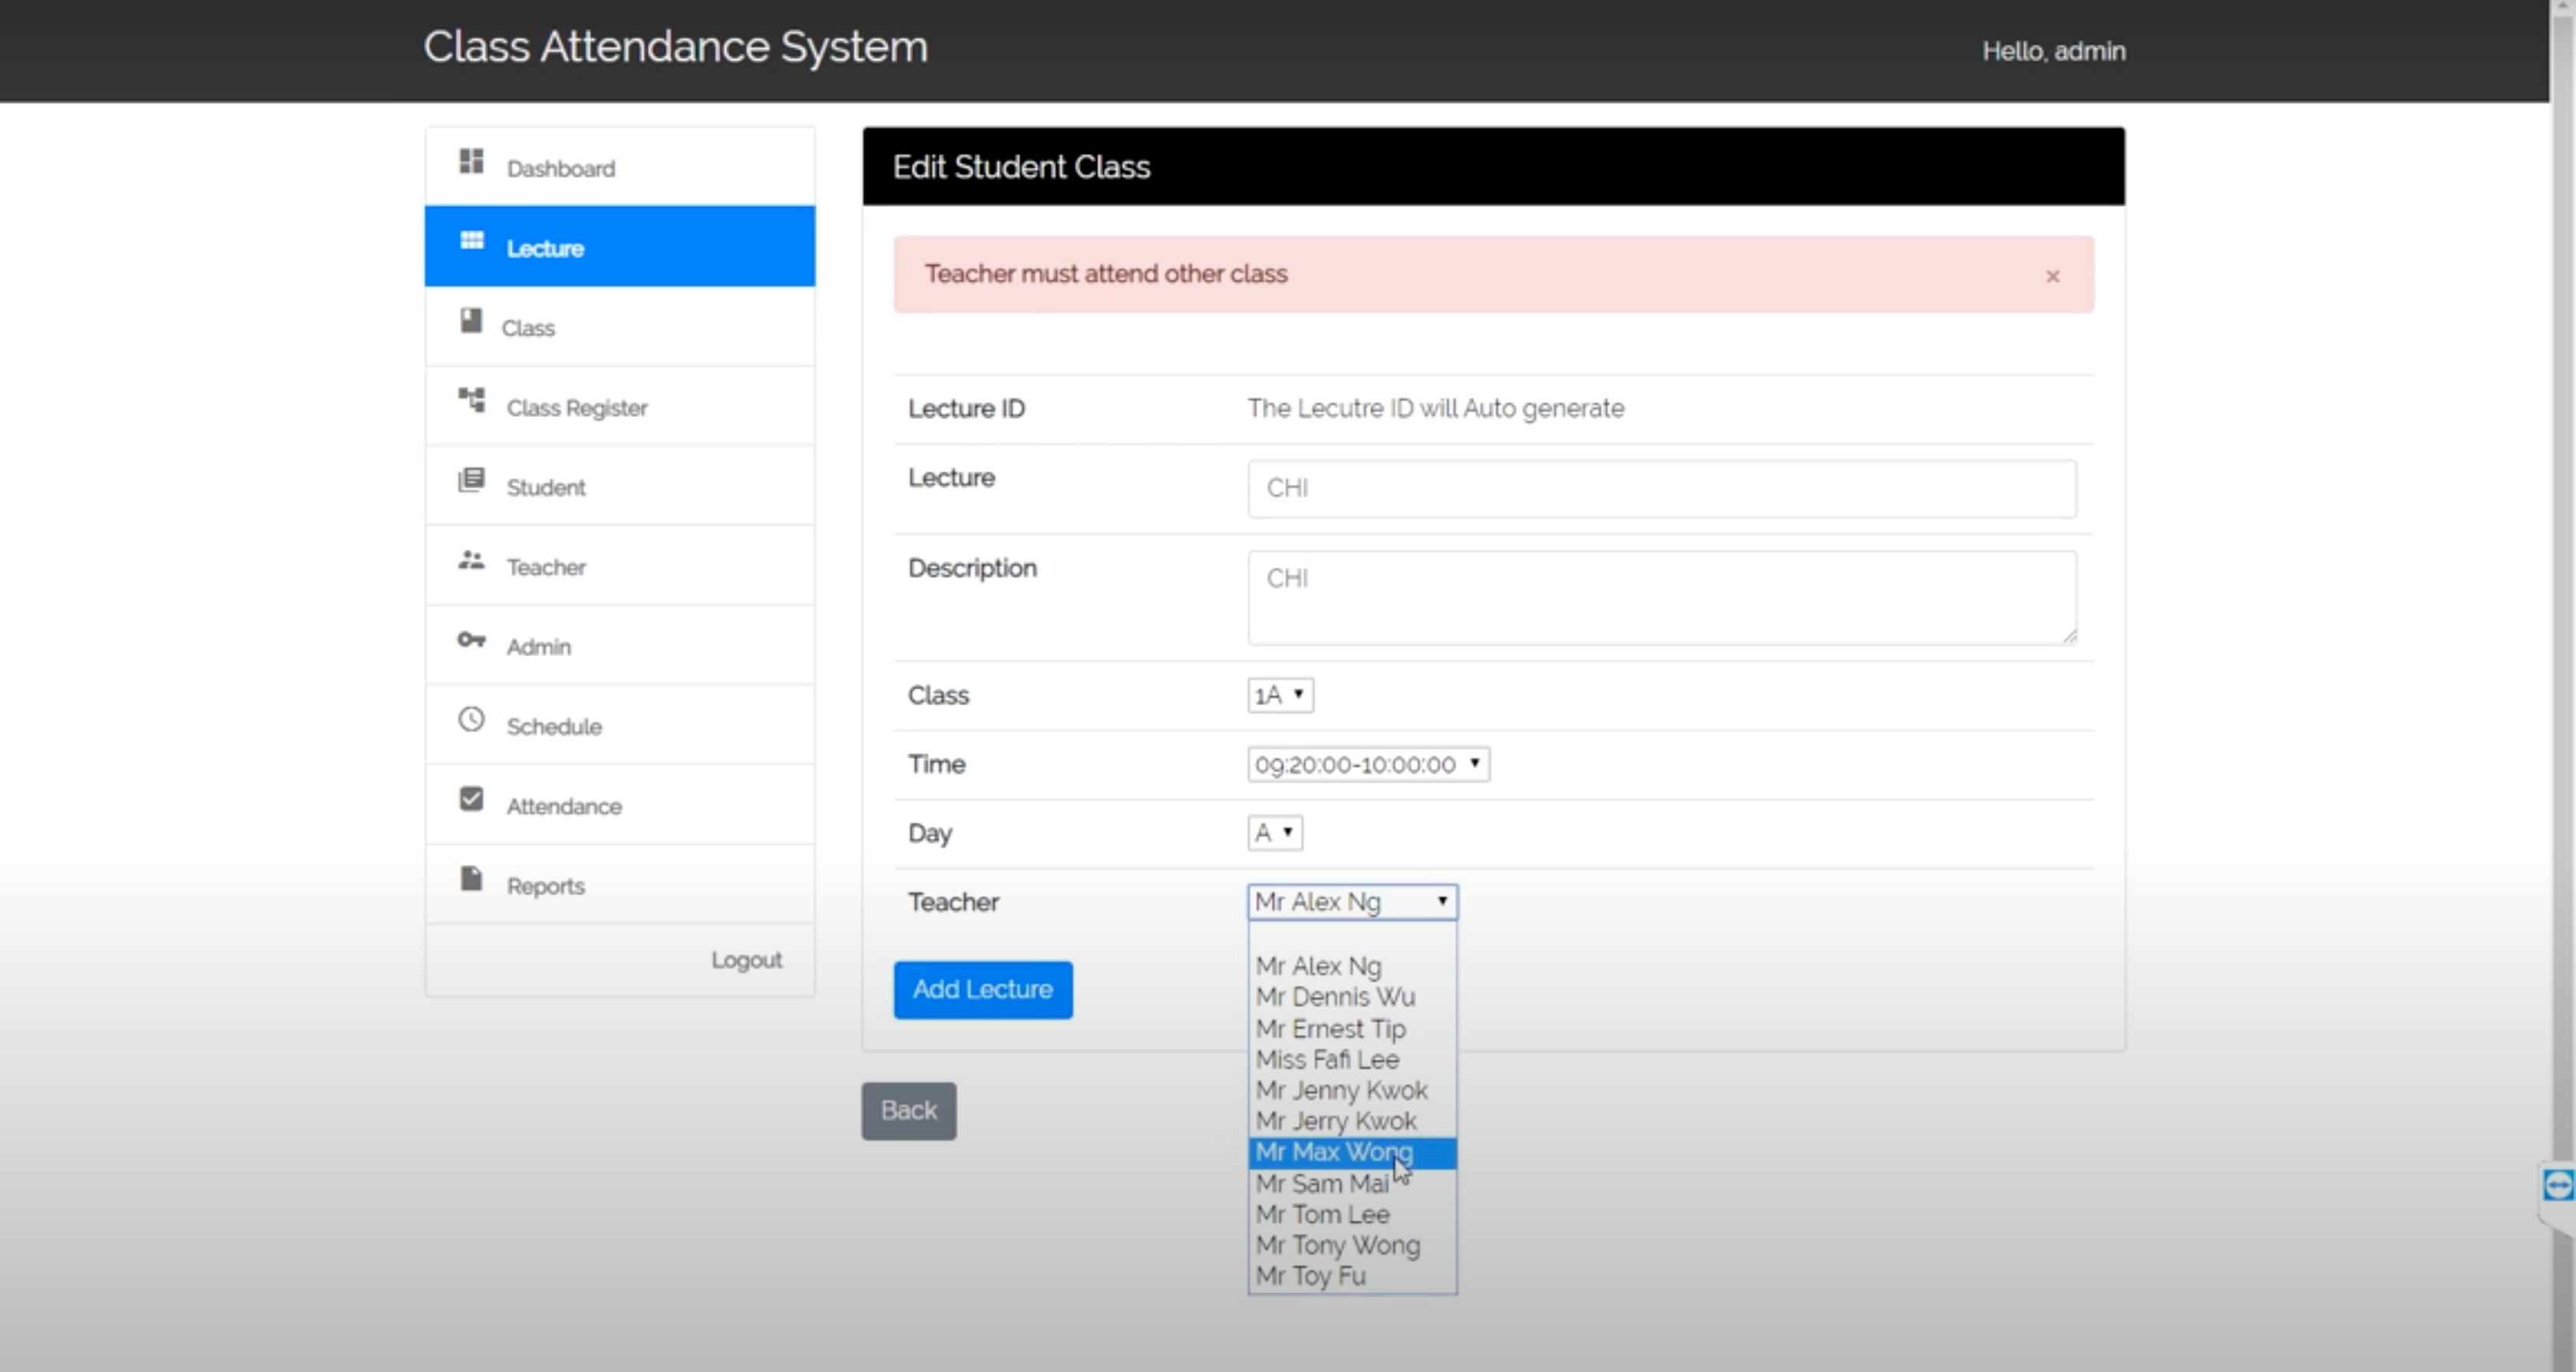This screenshot has height=1372, width=2576.
Task: Click the Class book icon in sidebar
Action: (471, 321)
